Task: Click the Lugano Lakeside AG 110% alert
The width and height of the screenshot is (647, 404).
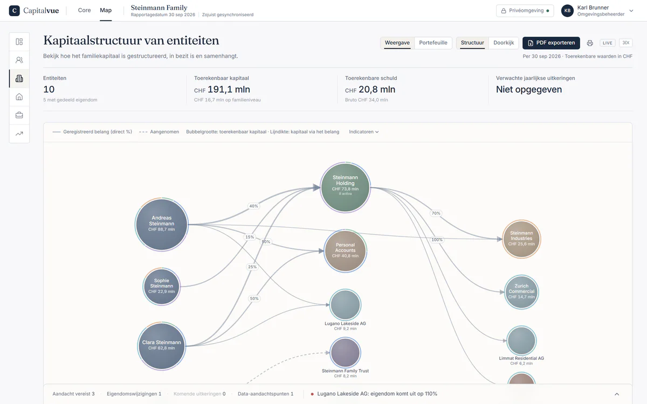Action: [x=374, y=394]
